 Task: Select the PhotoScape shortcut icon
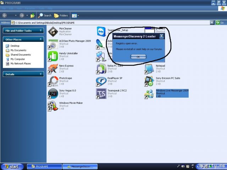click(53, 81)
